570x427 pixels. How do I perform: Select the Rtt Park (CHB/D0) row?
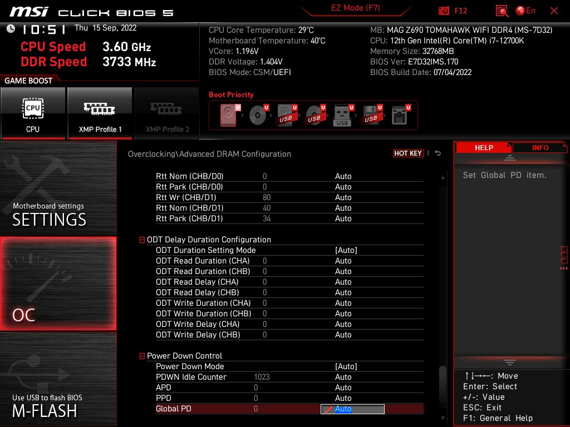click(289, 187)
